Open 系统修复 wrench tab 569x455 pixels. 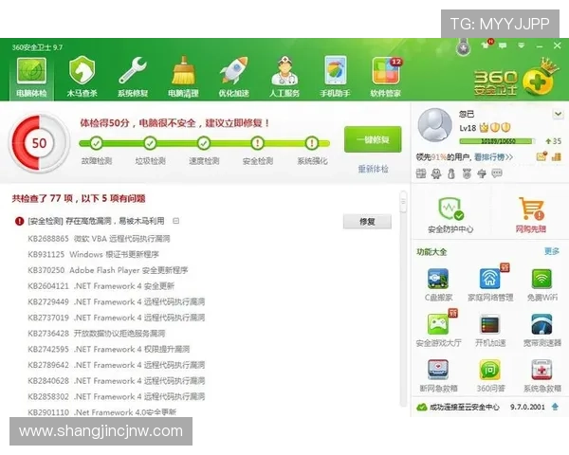pyautogui.click(x=133, y=78)
